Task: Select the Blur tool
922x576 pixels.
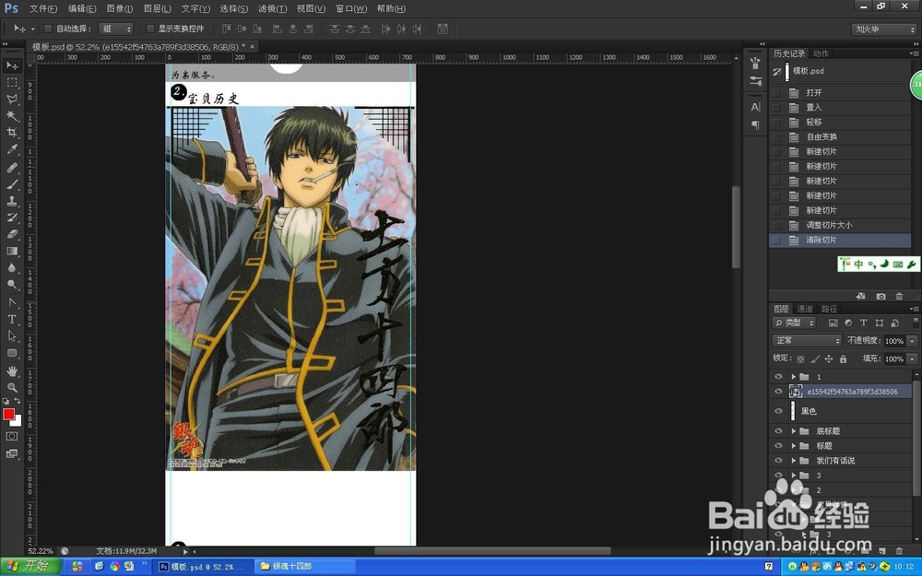Action: (x=12, y=267)
